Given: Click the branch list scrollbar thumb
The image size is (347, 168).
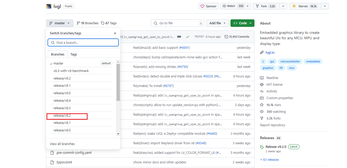Looking at the screenshot, I should point(118,82).
